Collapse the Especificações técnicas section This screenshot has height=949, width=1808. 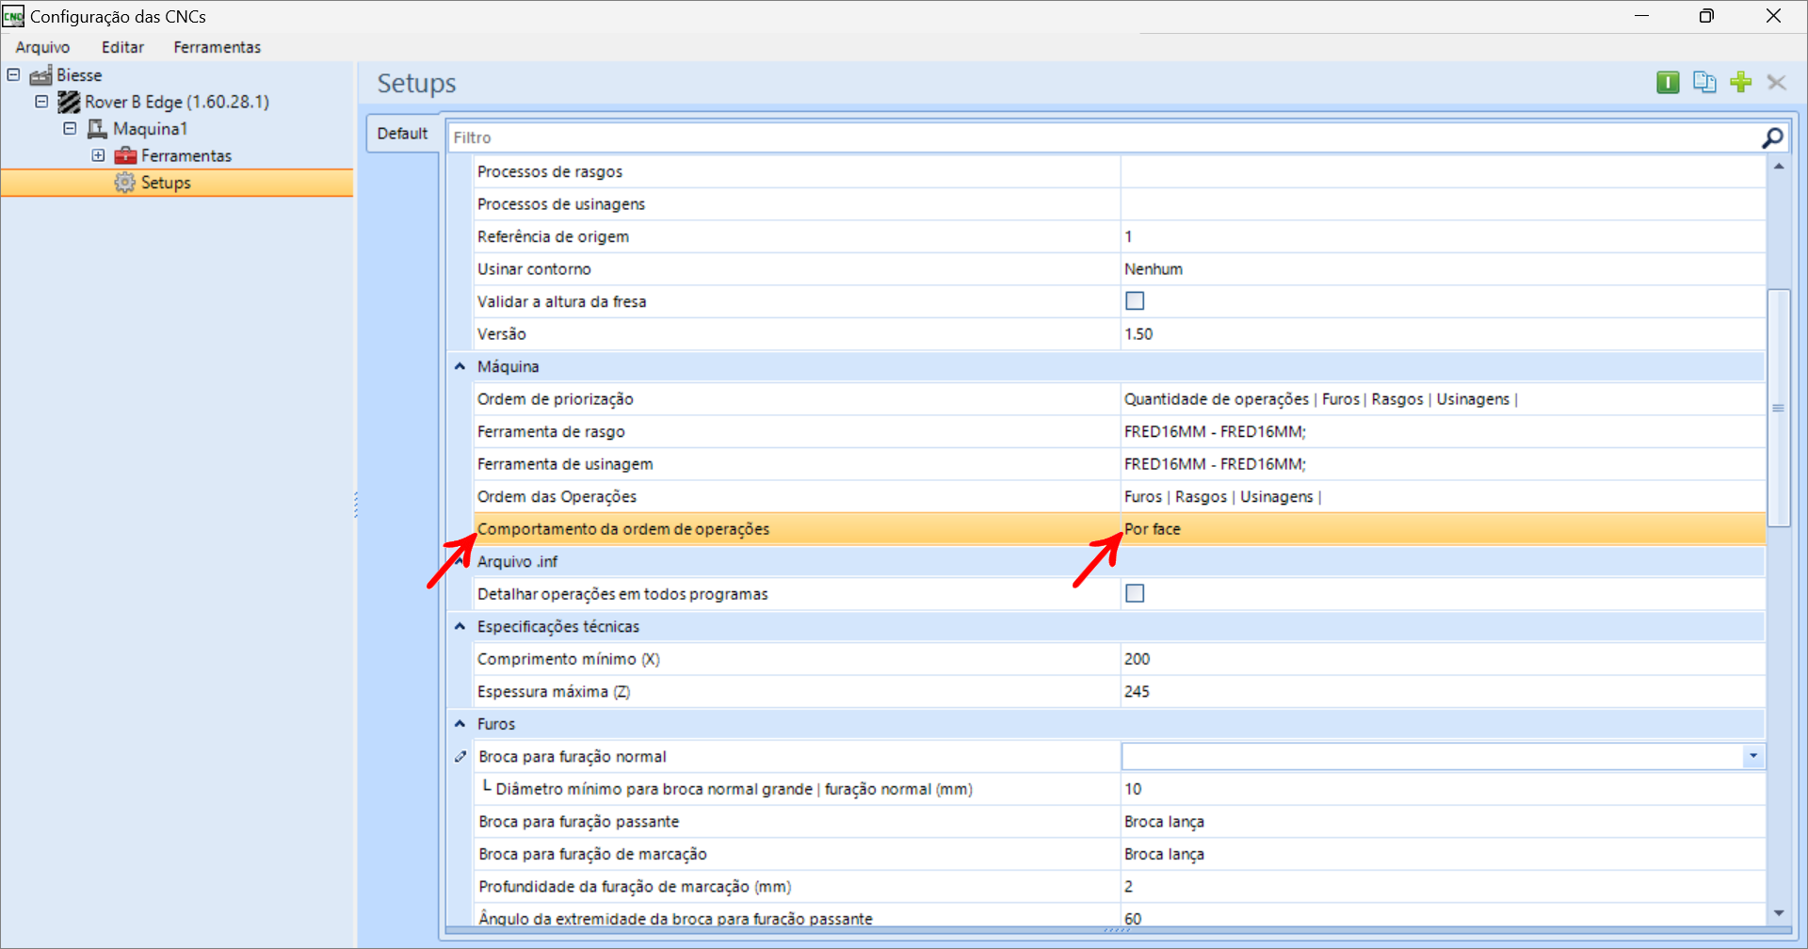(x=460, y=626)
